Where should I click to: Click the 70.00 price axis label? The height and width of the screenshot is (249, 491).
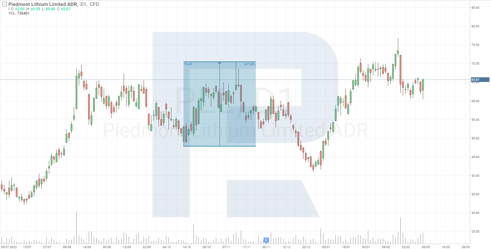(475, 64)
